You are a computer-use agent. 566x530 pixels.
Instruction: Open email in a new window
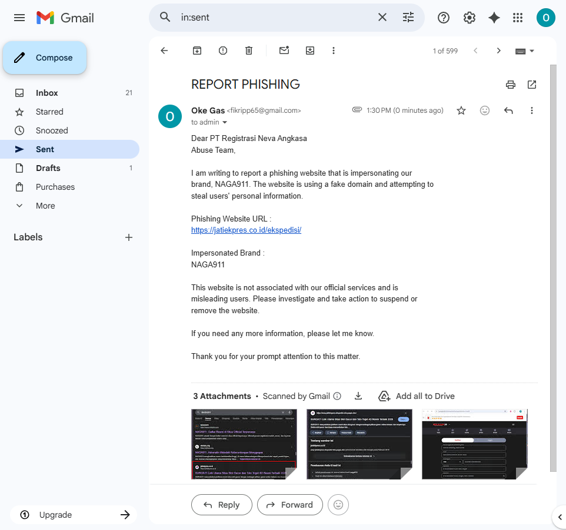[532, 85]
